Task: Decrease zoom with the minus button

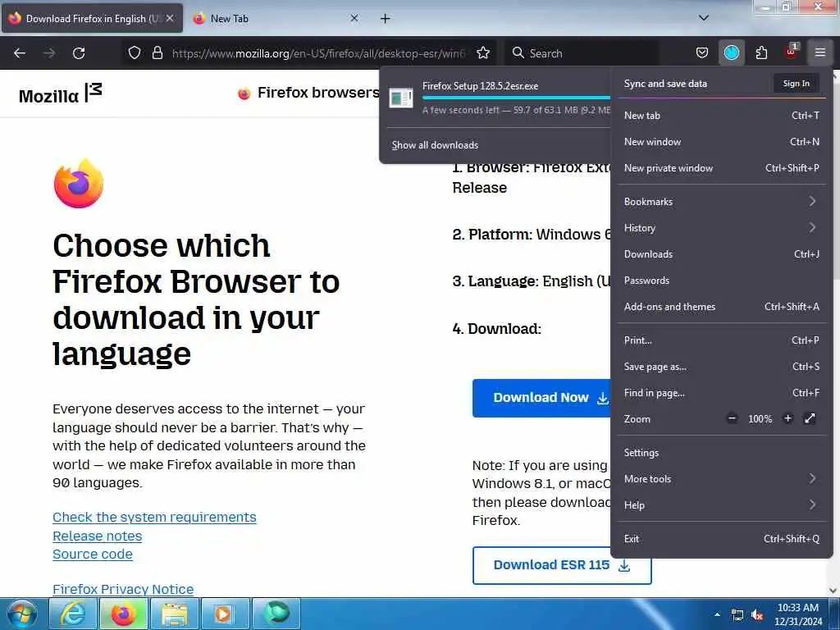Action: click(x=732, y=418)
